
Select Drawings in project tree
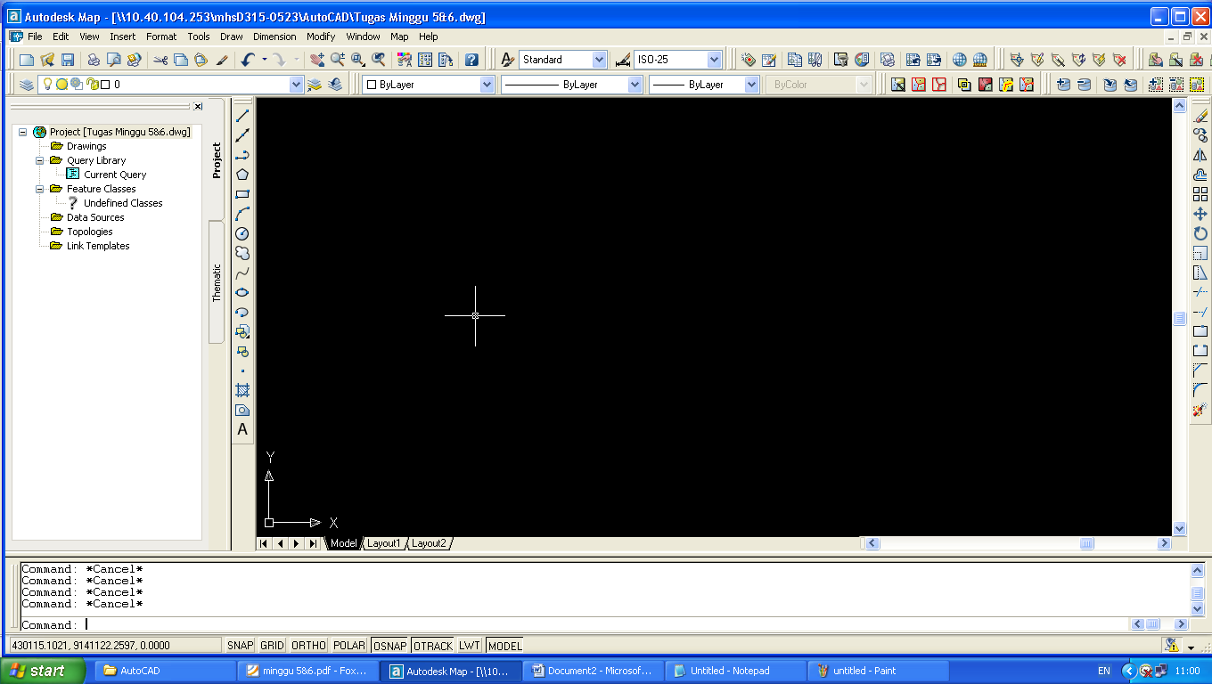[86, 146]
